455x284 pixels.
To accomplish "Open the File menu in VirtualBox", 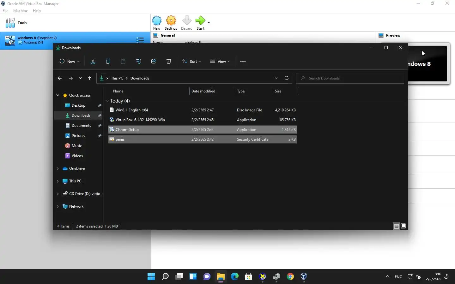I will pos(5,11).
